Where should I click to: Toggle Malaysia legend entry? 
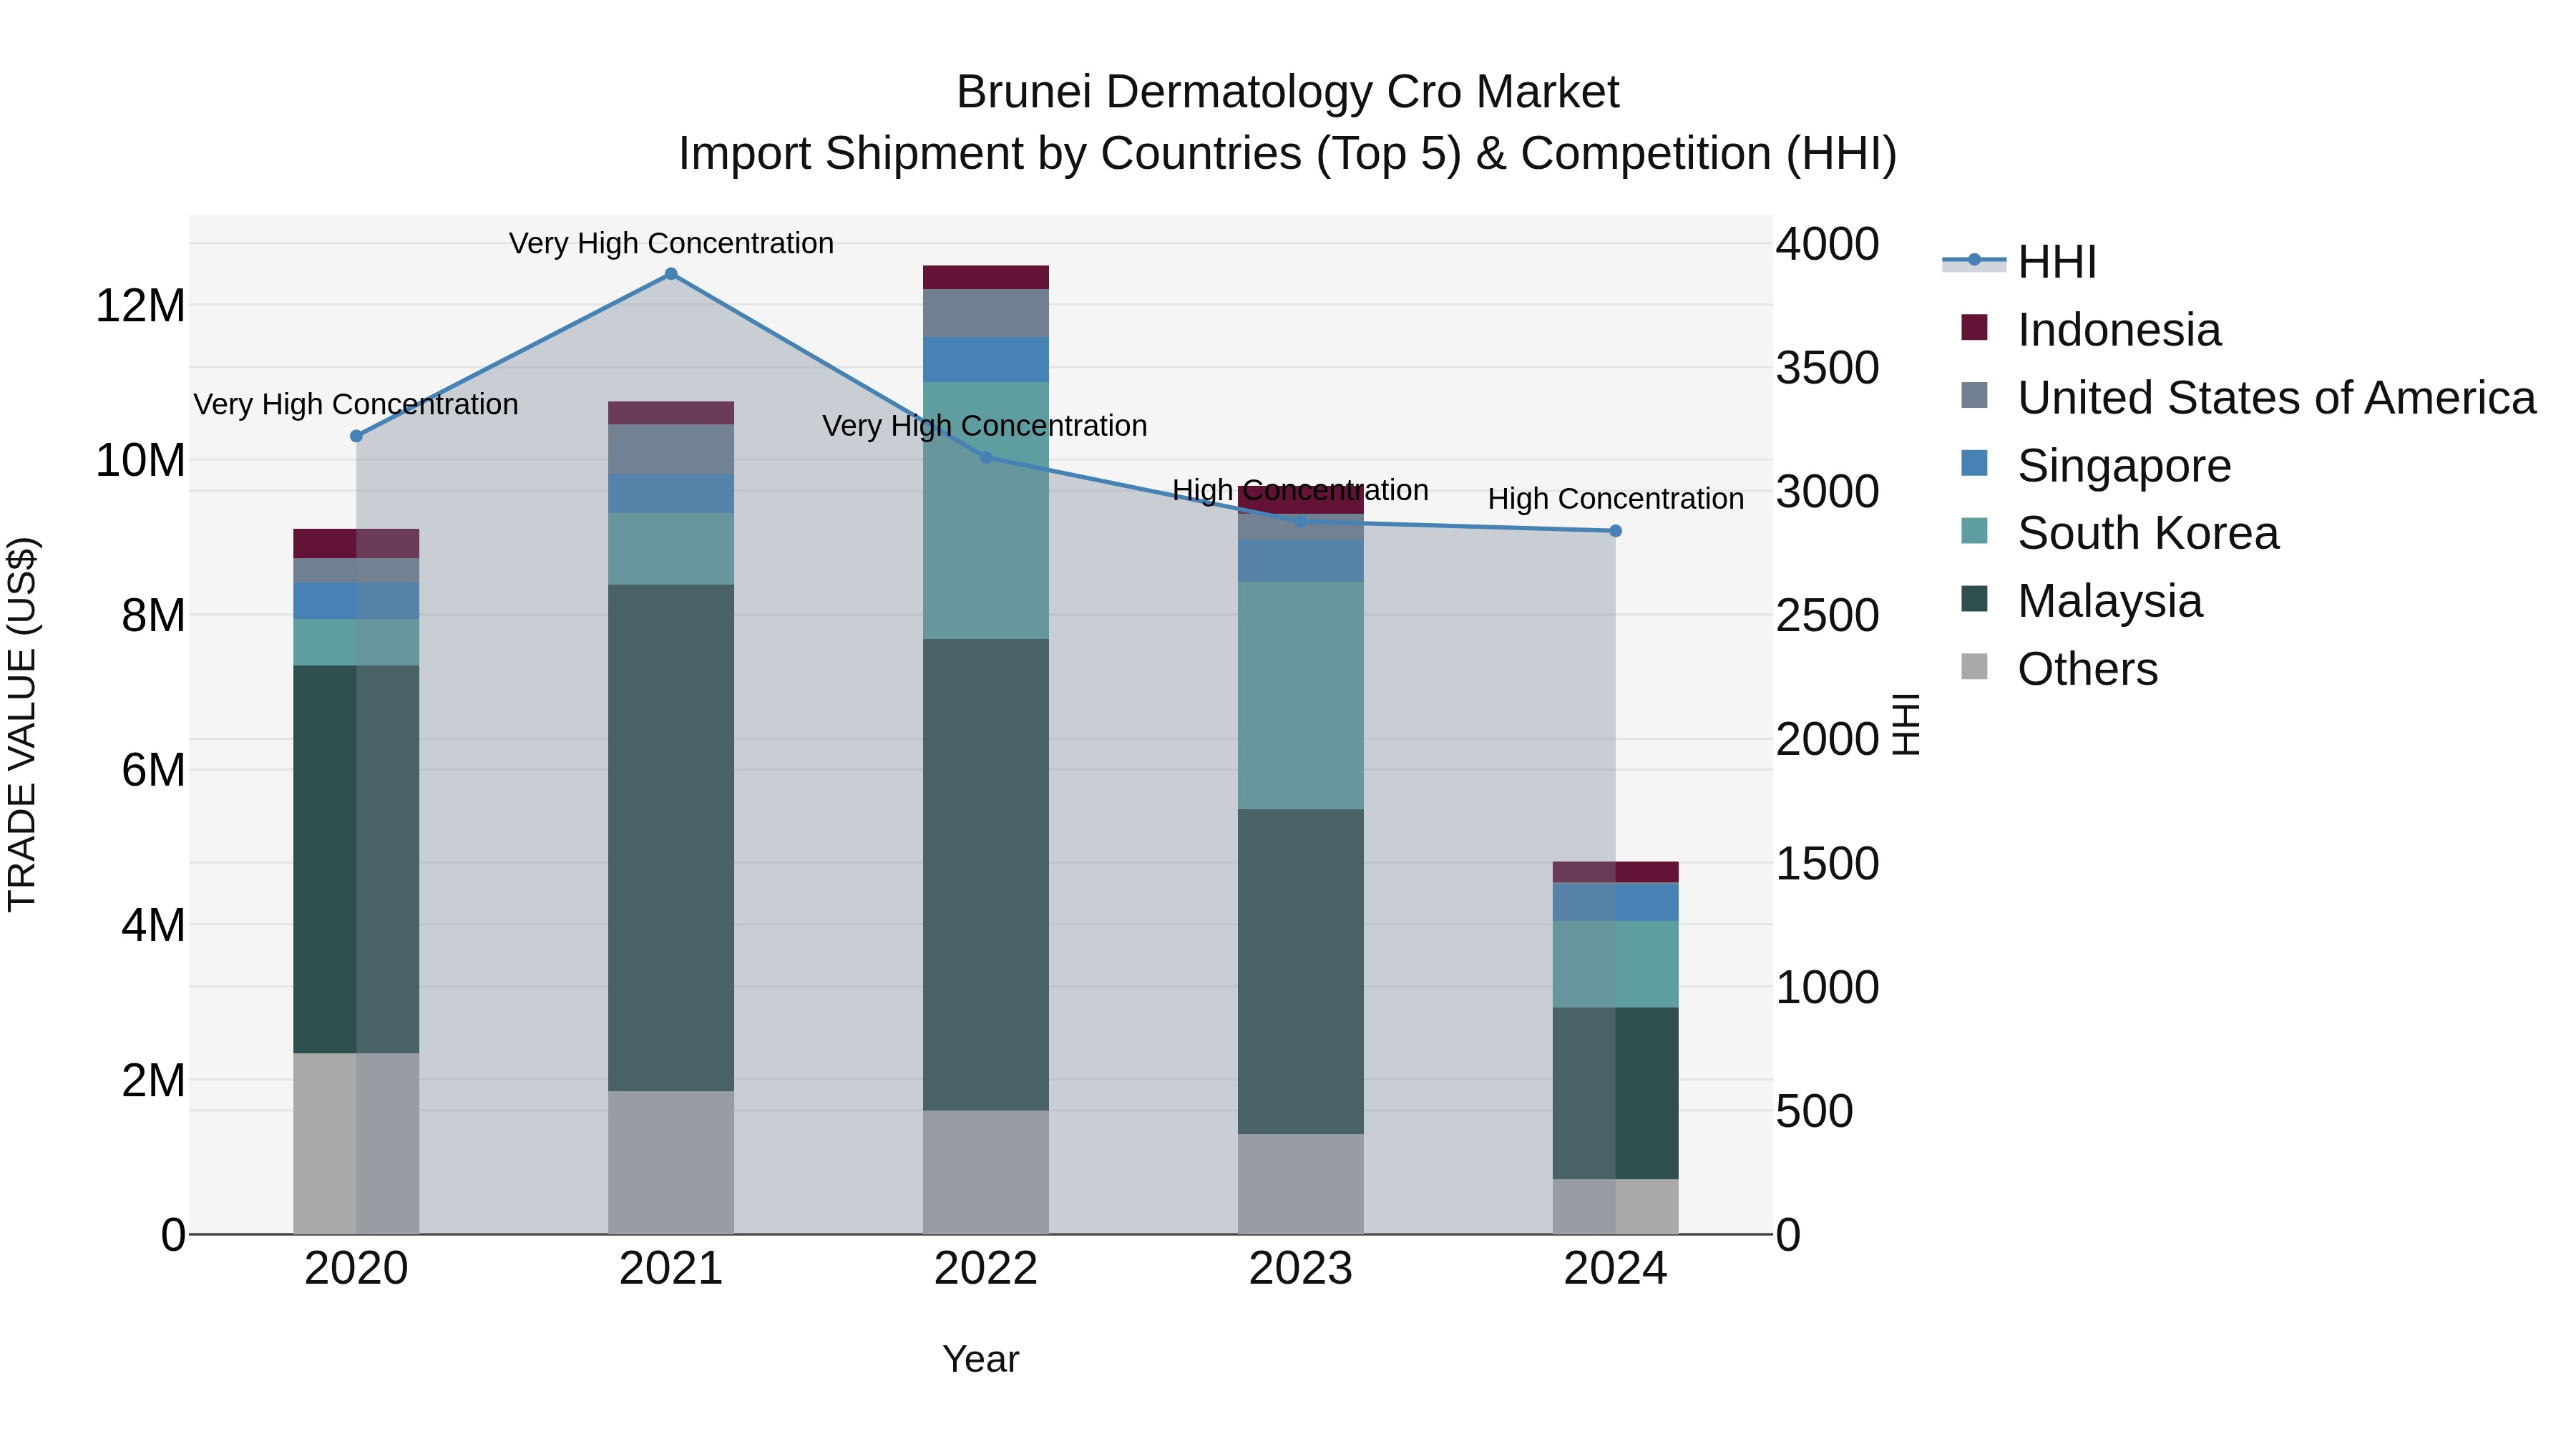[2082, 600]
